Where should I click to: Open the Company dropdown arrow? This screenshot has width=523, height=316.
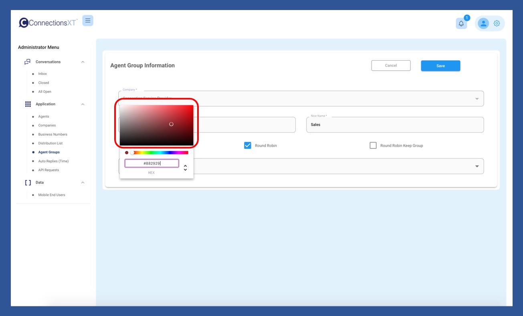pyautogui.click(x=477, y=99)
